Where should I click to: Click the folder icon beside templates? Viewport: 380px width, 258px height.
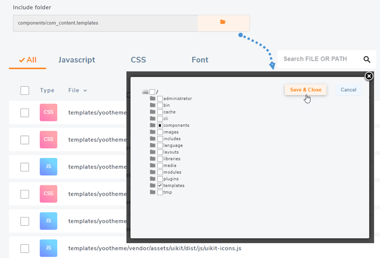pyautogui.click(x=153, y=185)
